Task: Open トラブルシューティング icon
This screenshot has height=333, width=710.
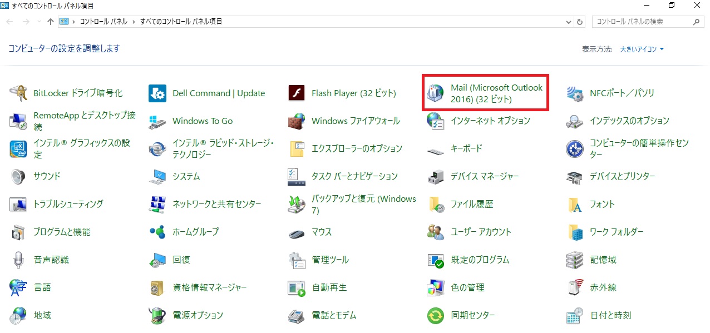Action: coord(18,205)
